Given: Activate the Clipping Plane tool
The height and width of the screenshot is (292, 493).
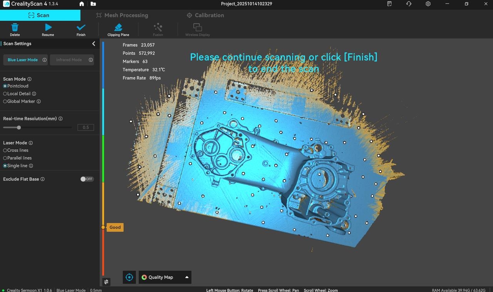Looking at the screenshot, I should coord(118,27).
